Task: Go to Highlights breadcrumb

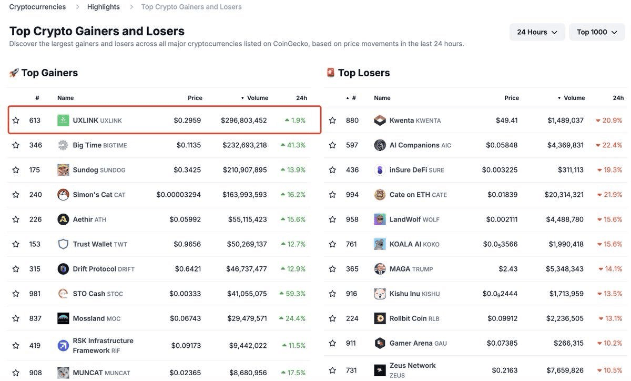Action: [104, 7]
